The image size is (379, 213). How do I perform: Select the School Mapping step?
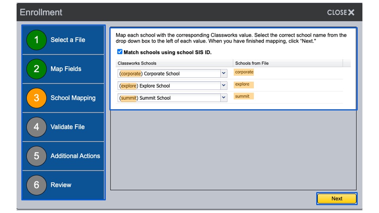click(x=63, y=98)
